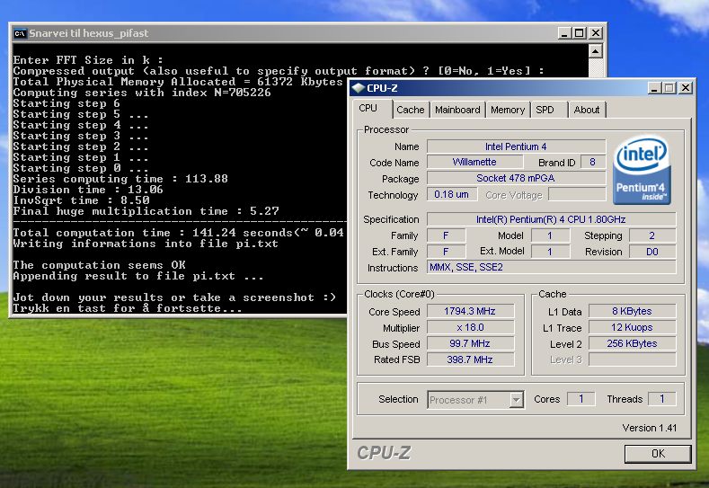Click the Cores count field
The image size is (709, 488).
tap(581, 399)
